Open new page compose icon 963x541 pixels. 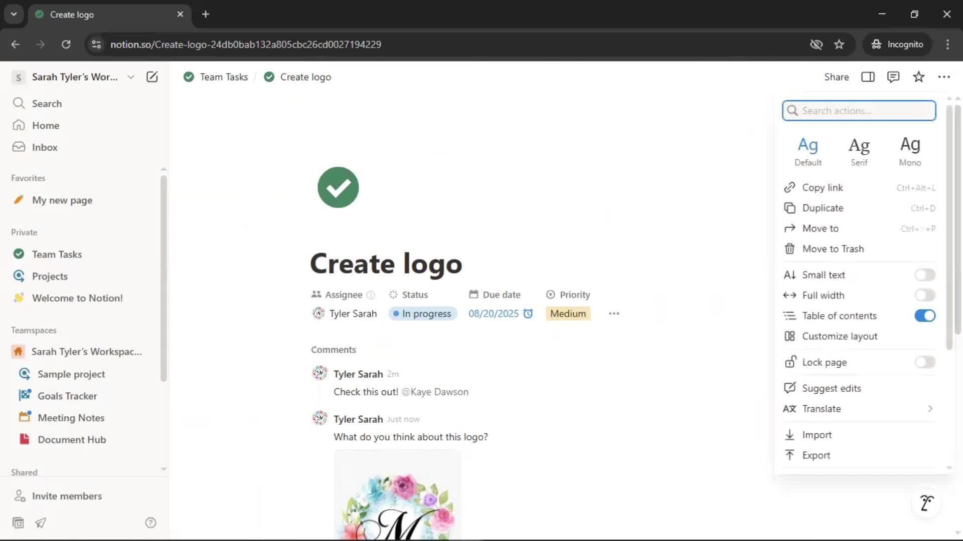[x=152, y=77]
